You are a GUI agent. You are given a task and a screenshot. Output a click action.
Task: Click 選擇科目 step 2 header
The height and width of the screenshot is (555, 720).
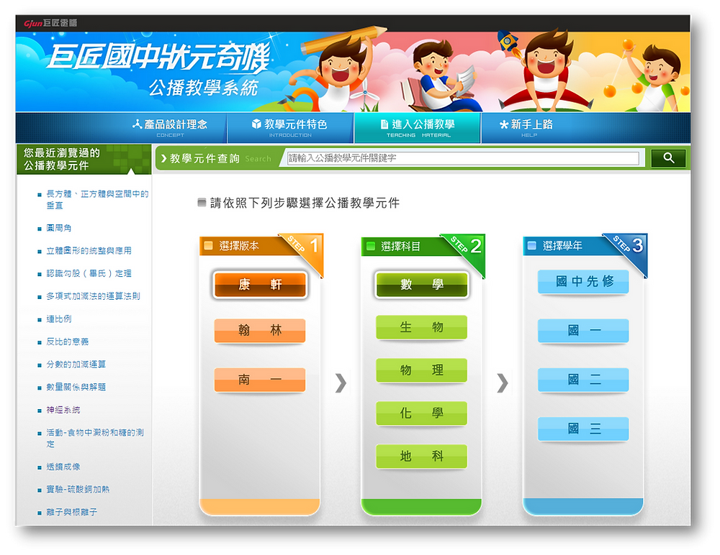click(401, 247)
